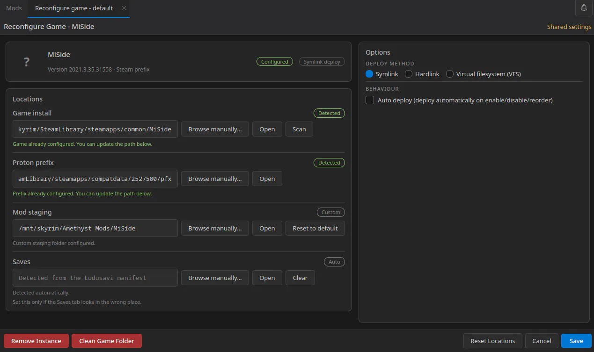The height and width of the screenshot is (352, 594).
Task: Browse manually for the Mod staging folder
Action: pyautogui.click(x=215, y=228)
